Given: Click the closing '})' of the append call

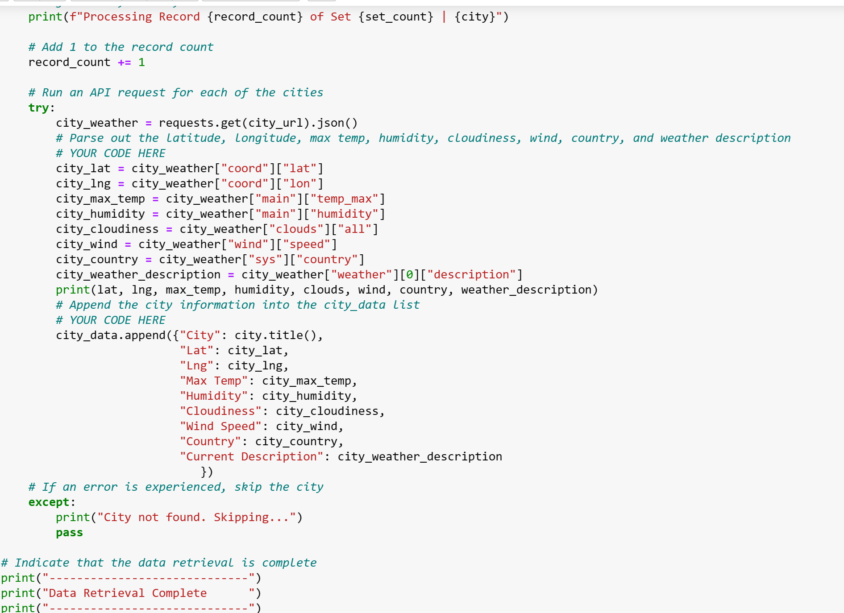Looking at the screenshot, I should pyautogui.click(x=207, y=472).
